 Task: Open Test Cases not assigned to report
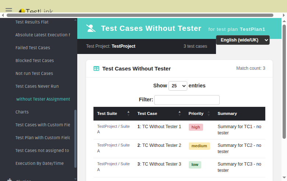[42, 151]
